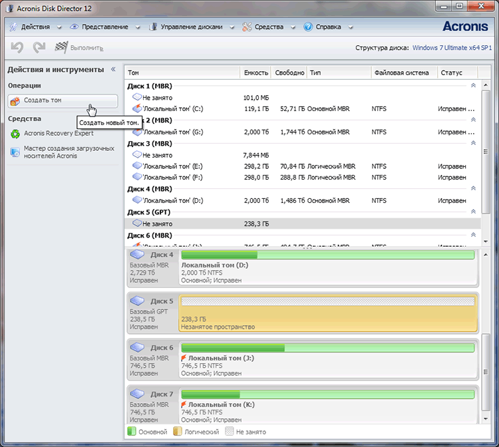Open the Справка menu

point(328,27)
